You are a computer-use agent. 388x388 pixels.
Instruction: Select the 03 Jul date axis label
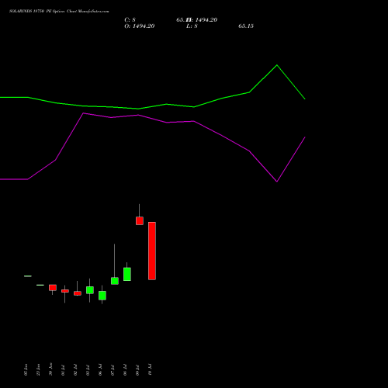click(x=88, y=370)
